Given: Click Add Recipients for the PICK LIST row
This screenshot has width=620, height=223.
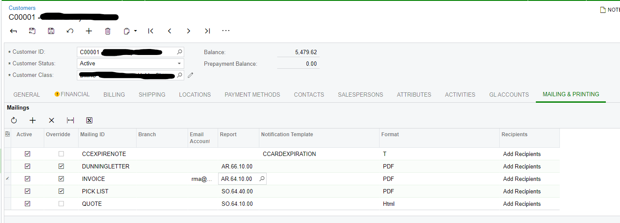Looking at the screenshot, I should 522,191.
